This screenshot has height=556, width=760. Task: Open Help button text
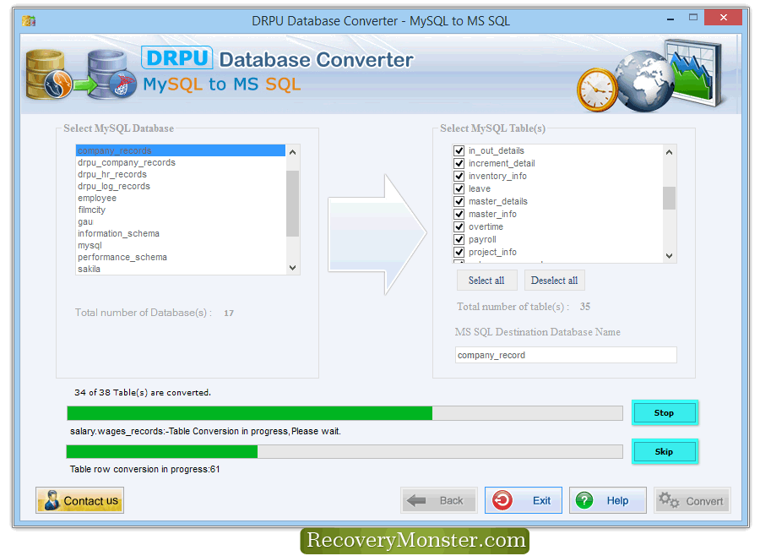617,501
